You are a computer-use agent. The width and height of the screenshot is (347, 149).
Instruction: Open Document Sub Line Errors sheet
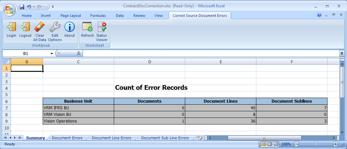(165, 138)
